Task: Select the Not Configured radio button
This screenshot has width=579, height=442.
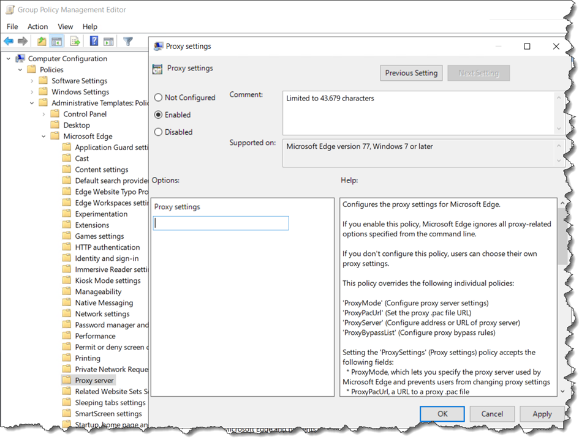Action: (158, 97)
